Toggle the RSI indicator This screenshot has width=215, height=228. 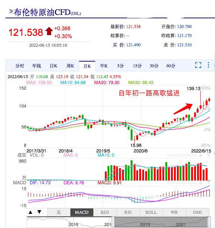coord(128,212)
